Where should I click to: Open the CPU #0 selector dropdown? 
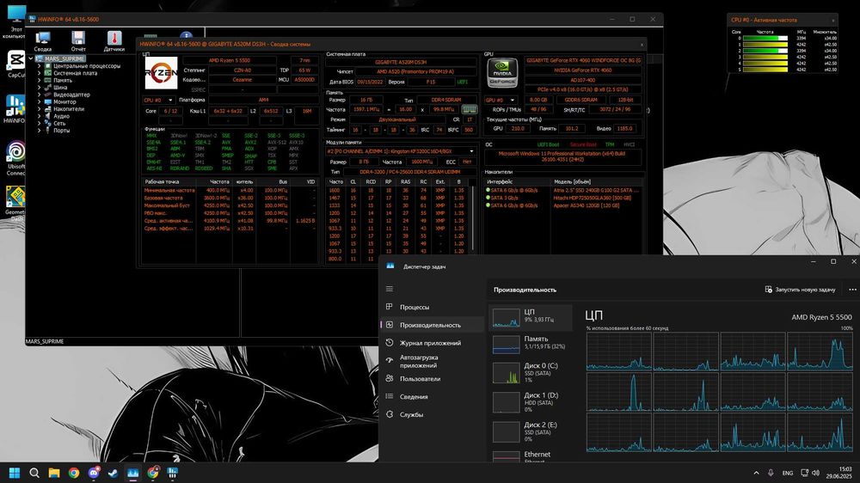(x=158, y=100)
